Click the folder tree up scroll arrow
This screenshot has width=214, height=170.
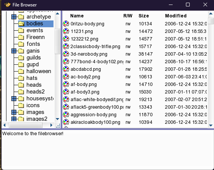(x=57, y=13)
